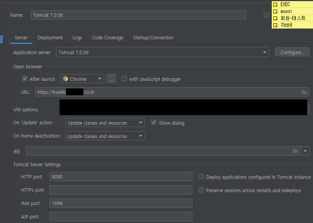This screenshot has width=313, height=223.
Task: Click the yellow EXEC note icon
Action: click(275, 5)
